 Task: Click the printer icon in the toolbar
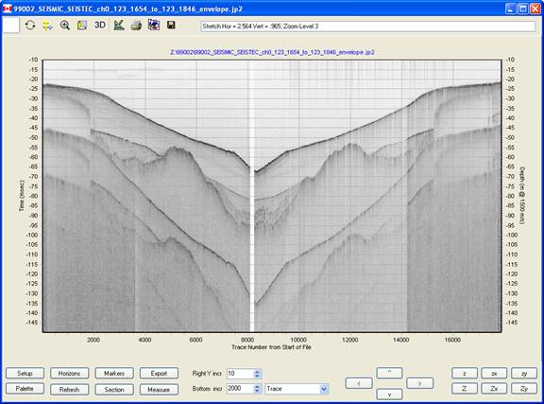point(136,26)
